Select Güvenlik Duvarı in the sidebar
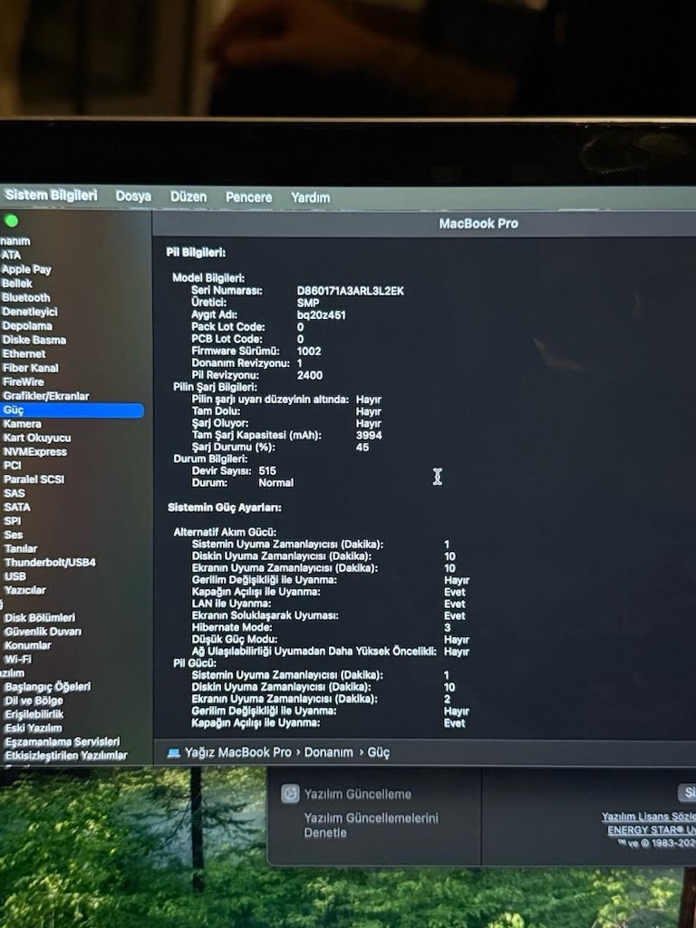696x928 pixels. (x=43, y=632)
